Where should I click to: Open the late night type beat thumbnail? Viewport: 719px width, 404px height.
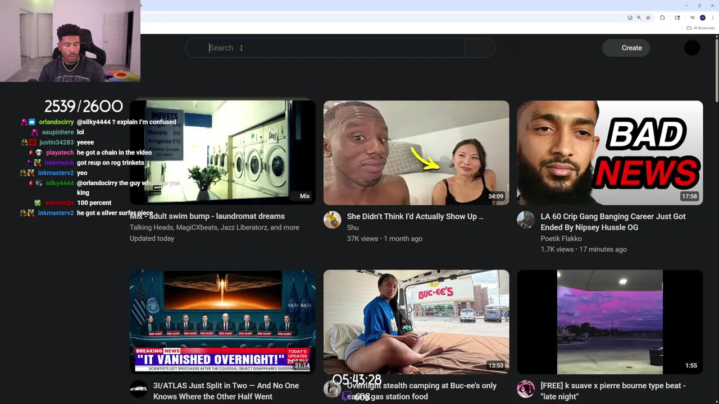pos(610,322)
